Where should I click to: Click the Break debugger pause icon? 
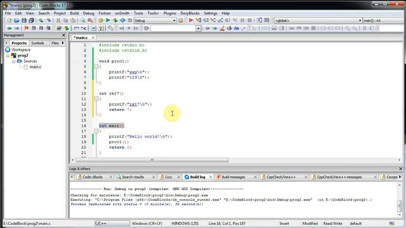242,20
